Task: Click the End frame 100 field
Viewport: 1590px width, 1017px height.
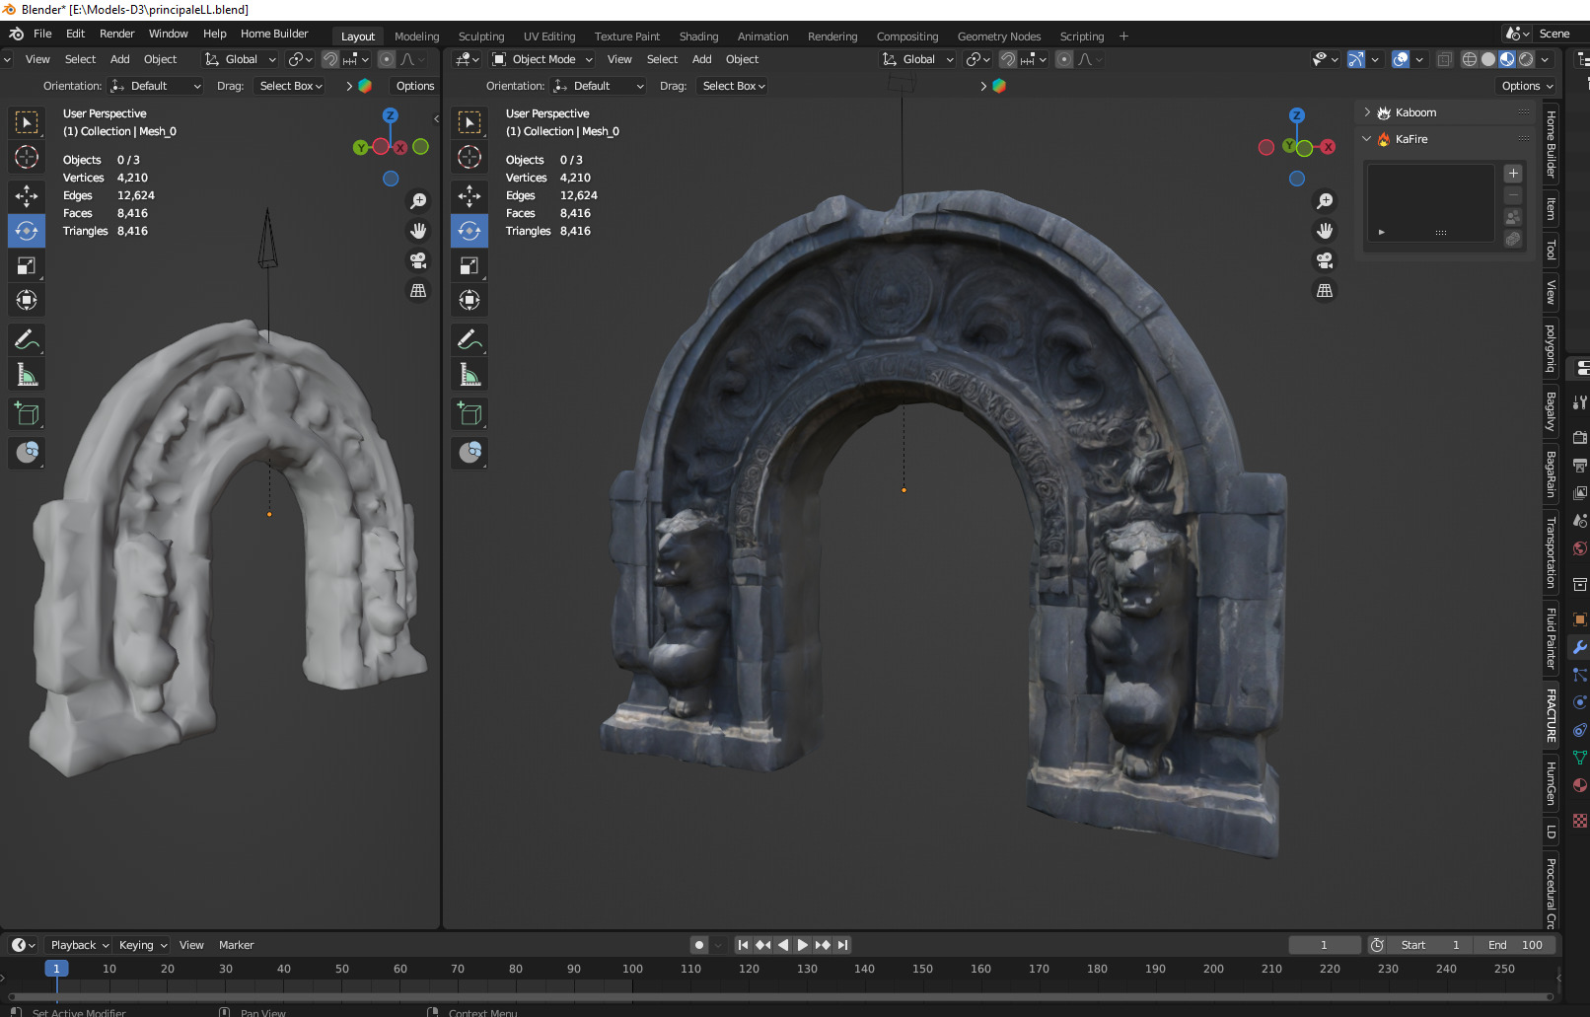Action: 1515,945
